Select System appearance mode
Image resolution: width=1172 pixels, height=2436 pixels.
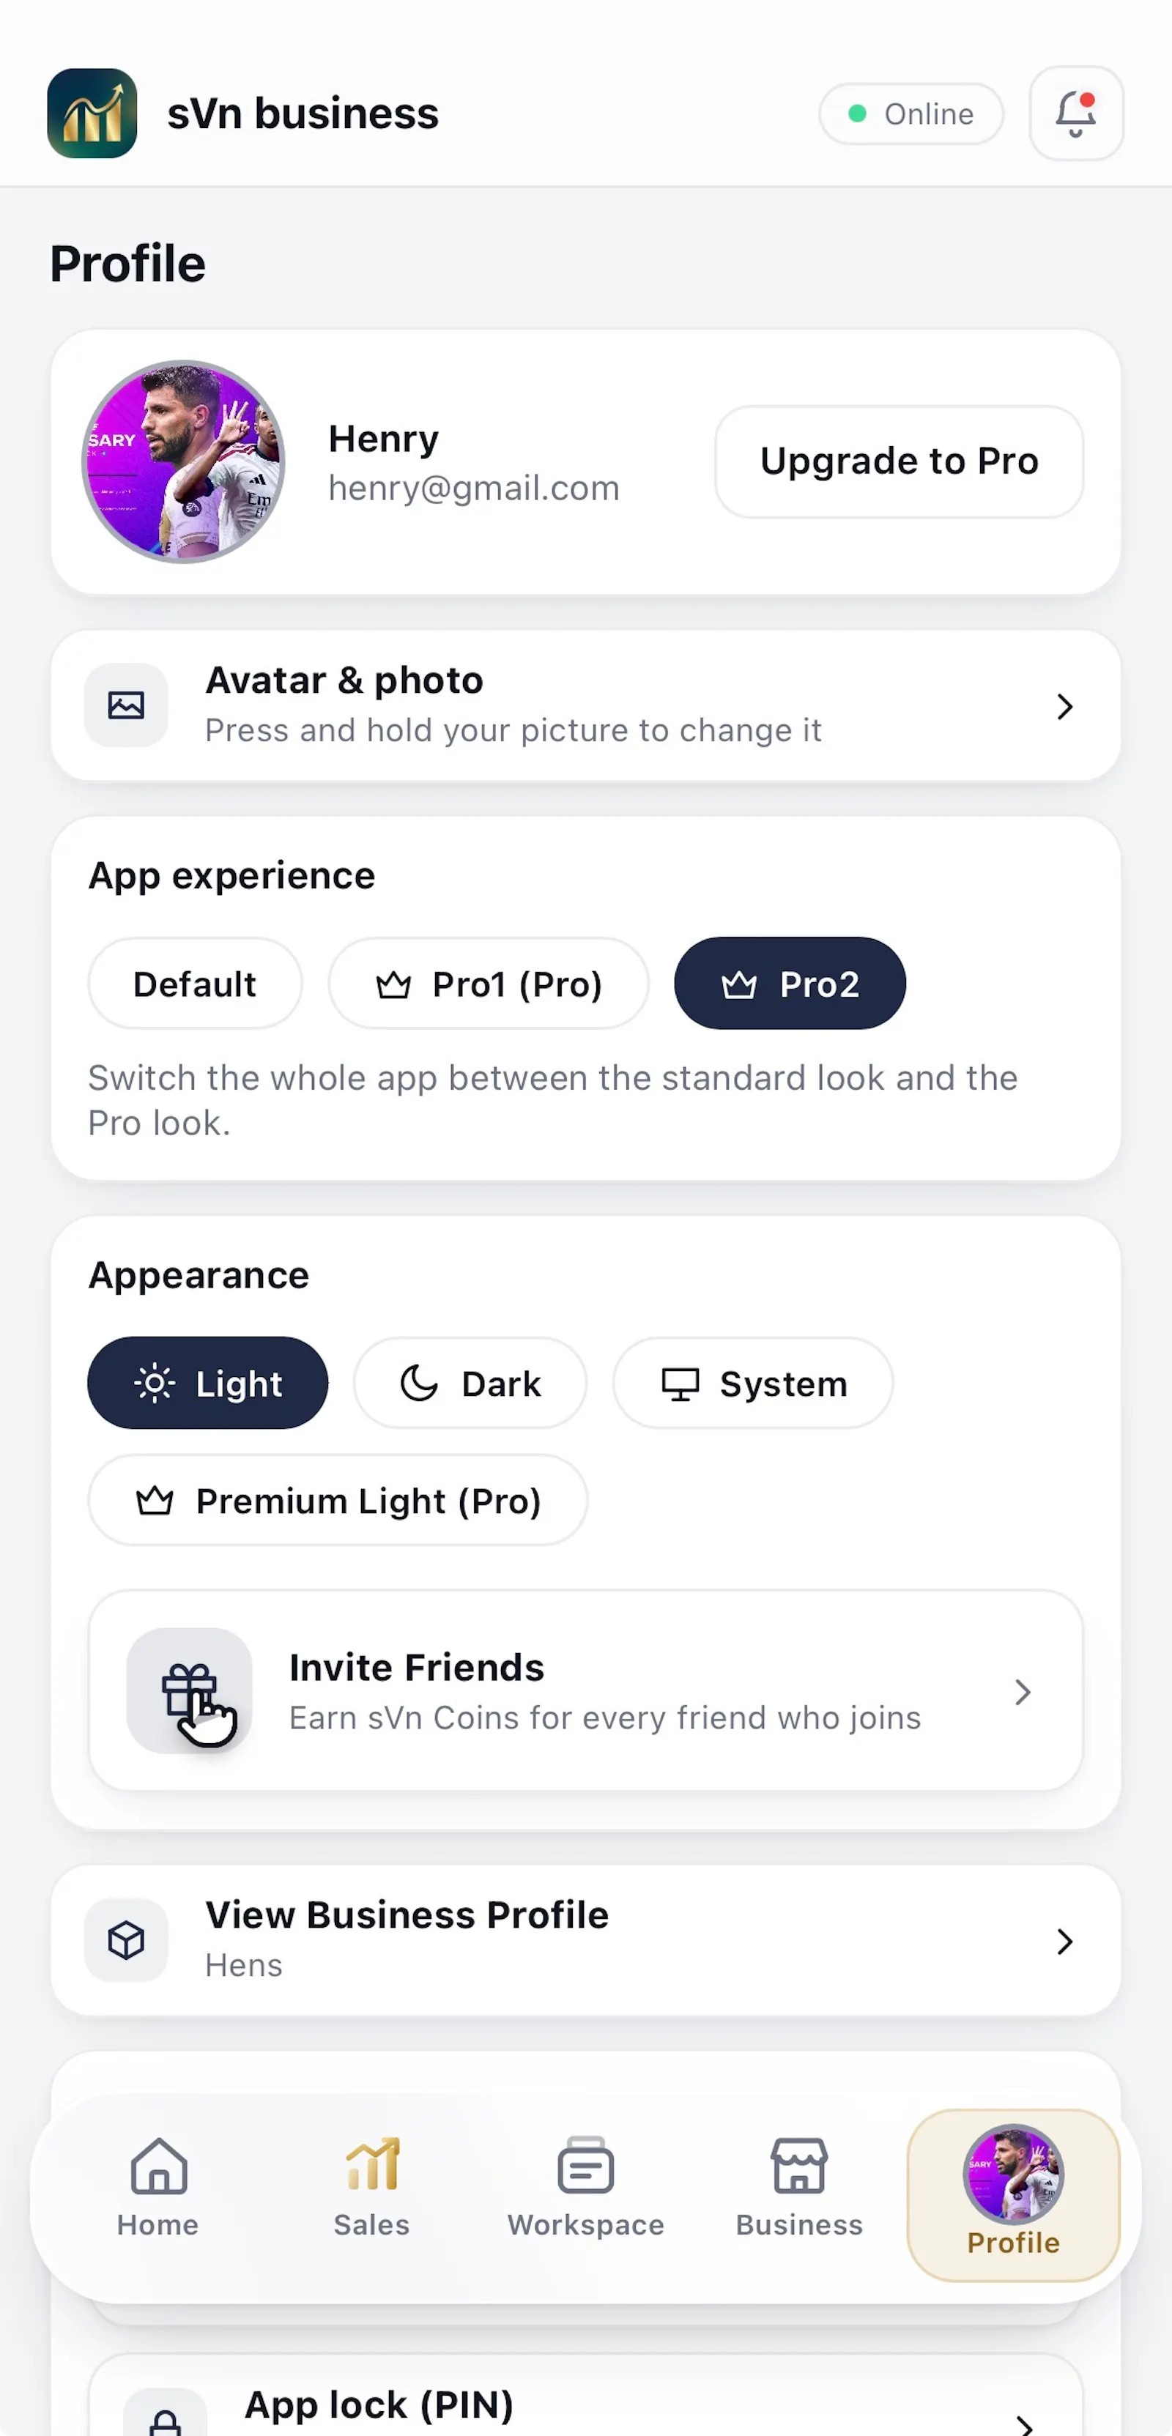753,1384
